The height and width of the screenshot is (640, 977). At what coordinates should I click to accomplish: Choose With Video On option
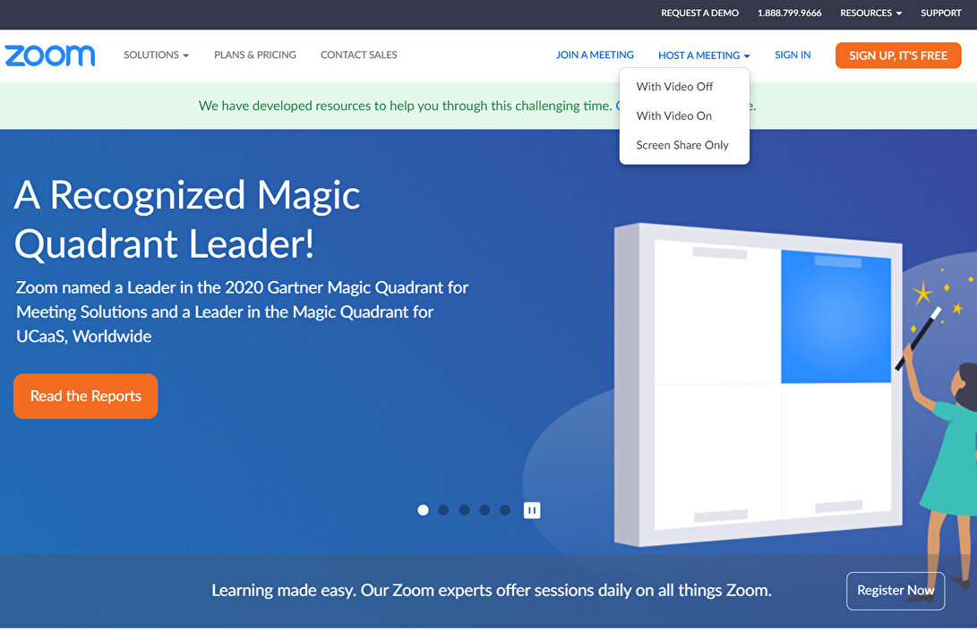pyautogui.click(x=673, y=116)
